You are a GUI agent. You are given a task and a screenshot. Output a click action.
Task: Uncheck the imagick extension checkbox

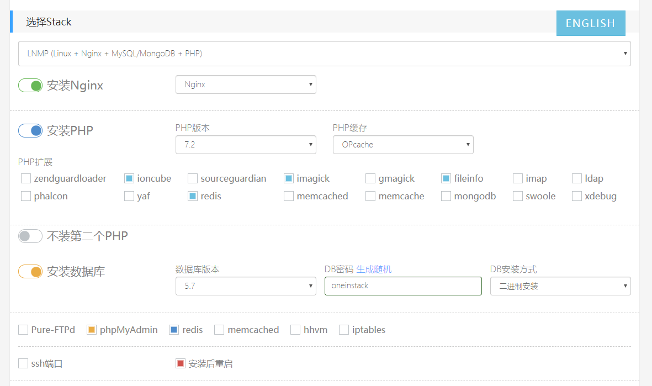pyautogui.click(x=289, y=178)
